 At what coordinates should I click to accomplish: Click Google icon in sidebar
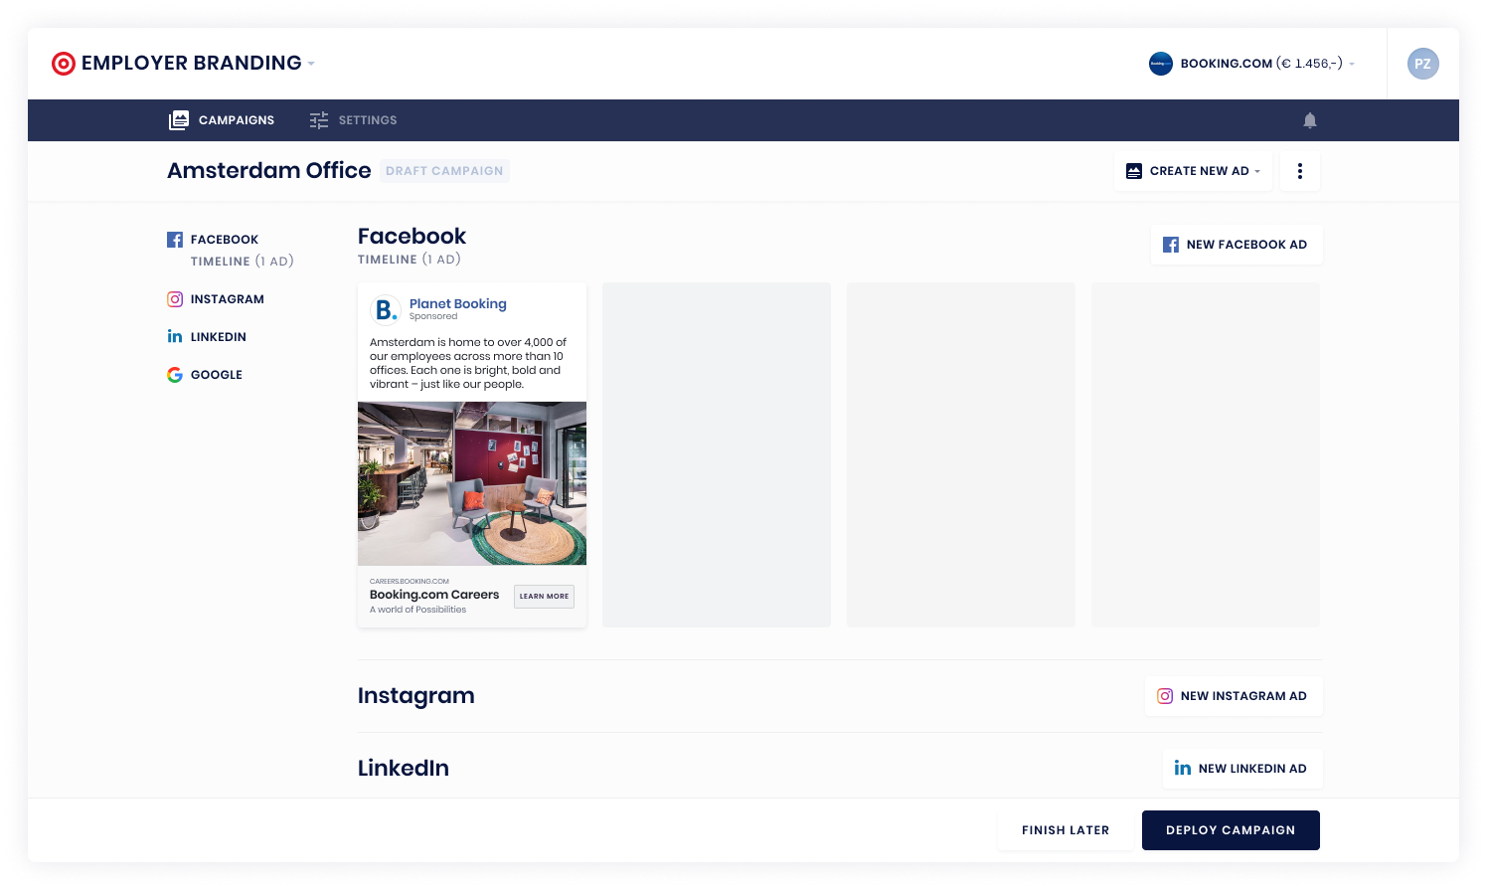[x=175, y=375]
